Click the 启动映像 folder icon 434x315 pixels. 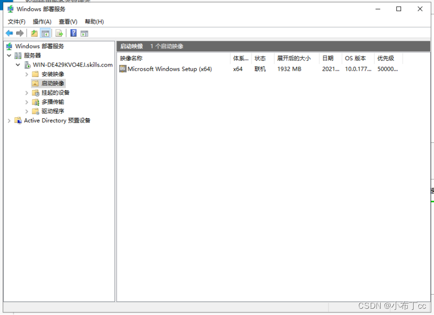(35, 83)
